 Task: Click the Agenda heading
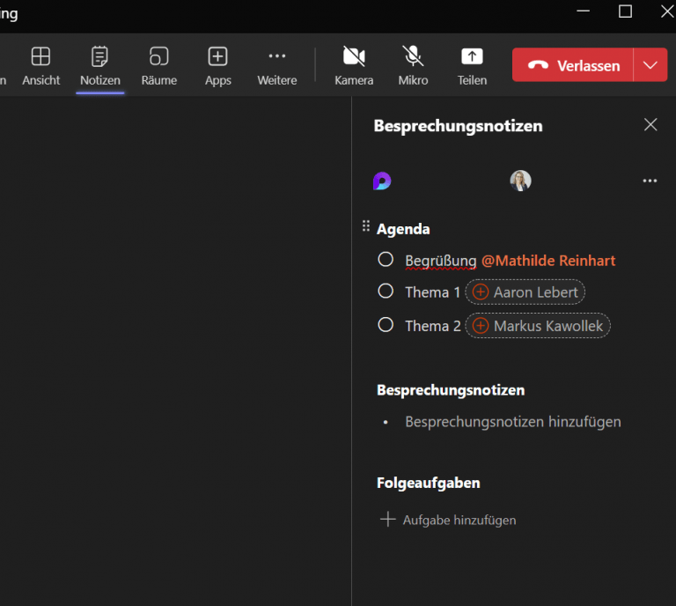pos(403,229)
